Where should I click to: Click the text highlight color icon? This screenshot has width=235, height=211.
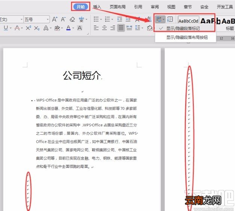[57, 28]
